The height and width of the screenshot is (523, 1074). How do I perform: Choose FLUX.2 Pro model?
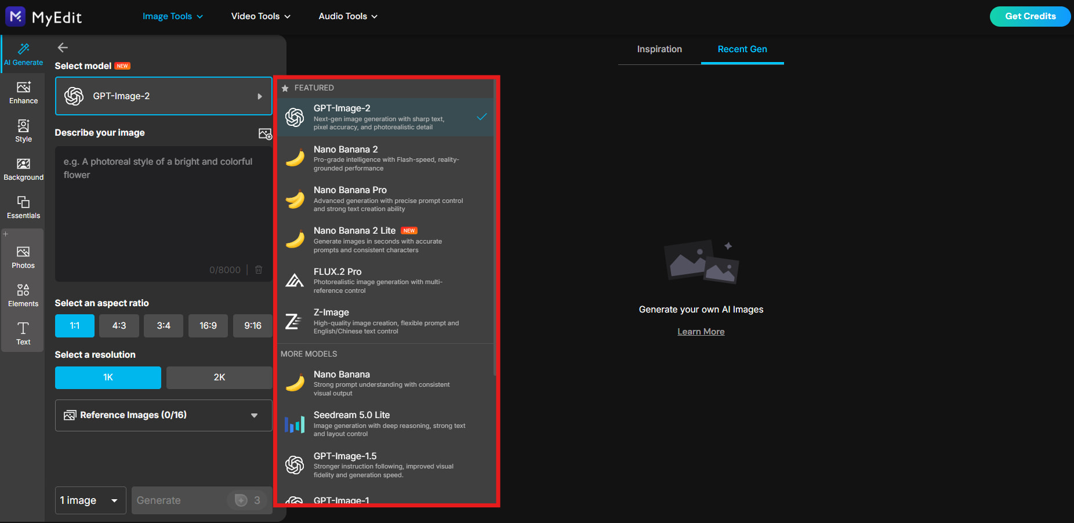point(385,281)
